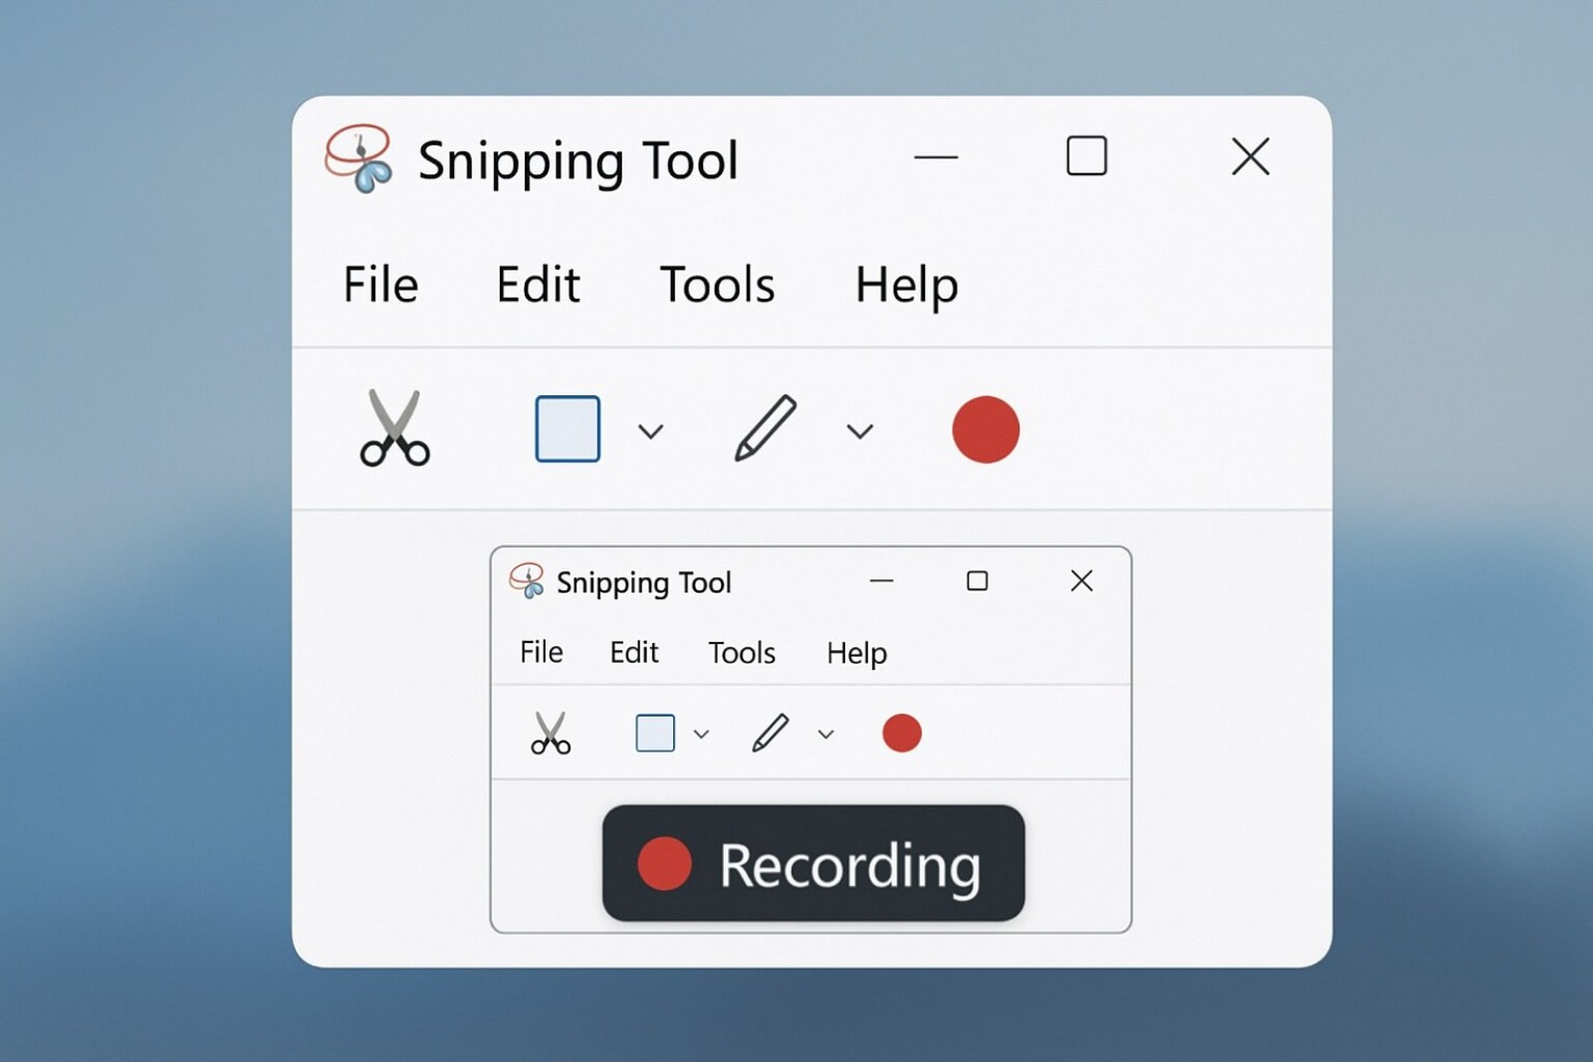The image size is (1593, 1062).
Task: Click the scissors snip icon in outer toolbar
Action: [x=395, y=428]
